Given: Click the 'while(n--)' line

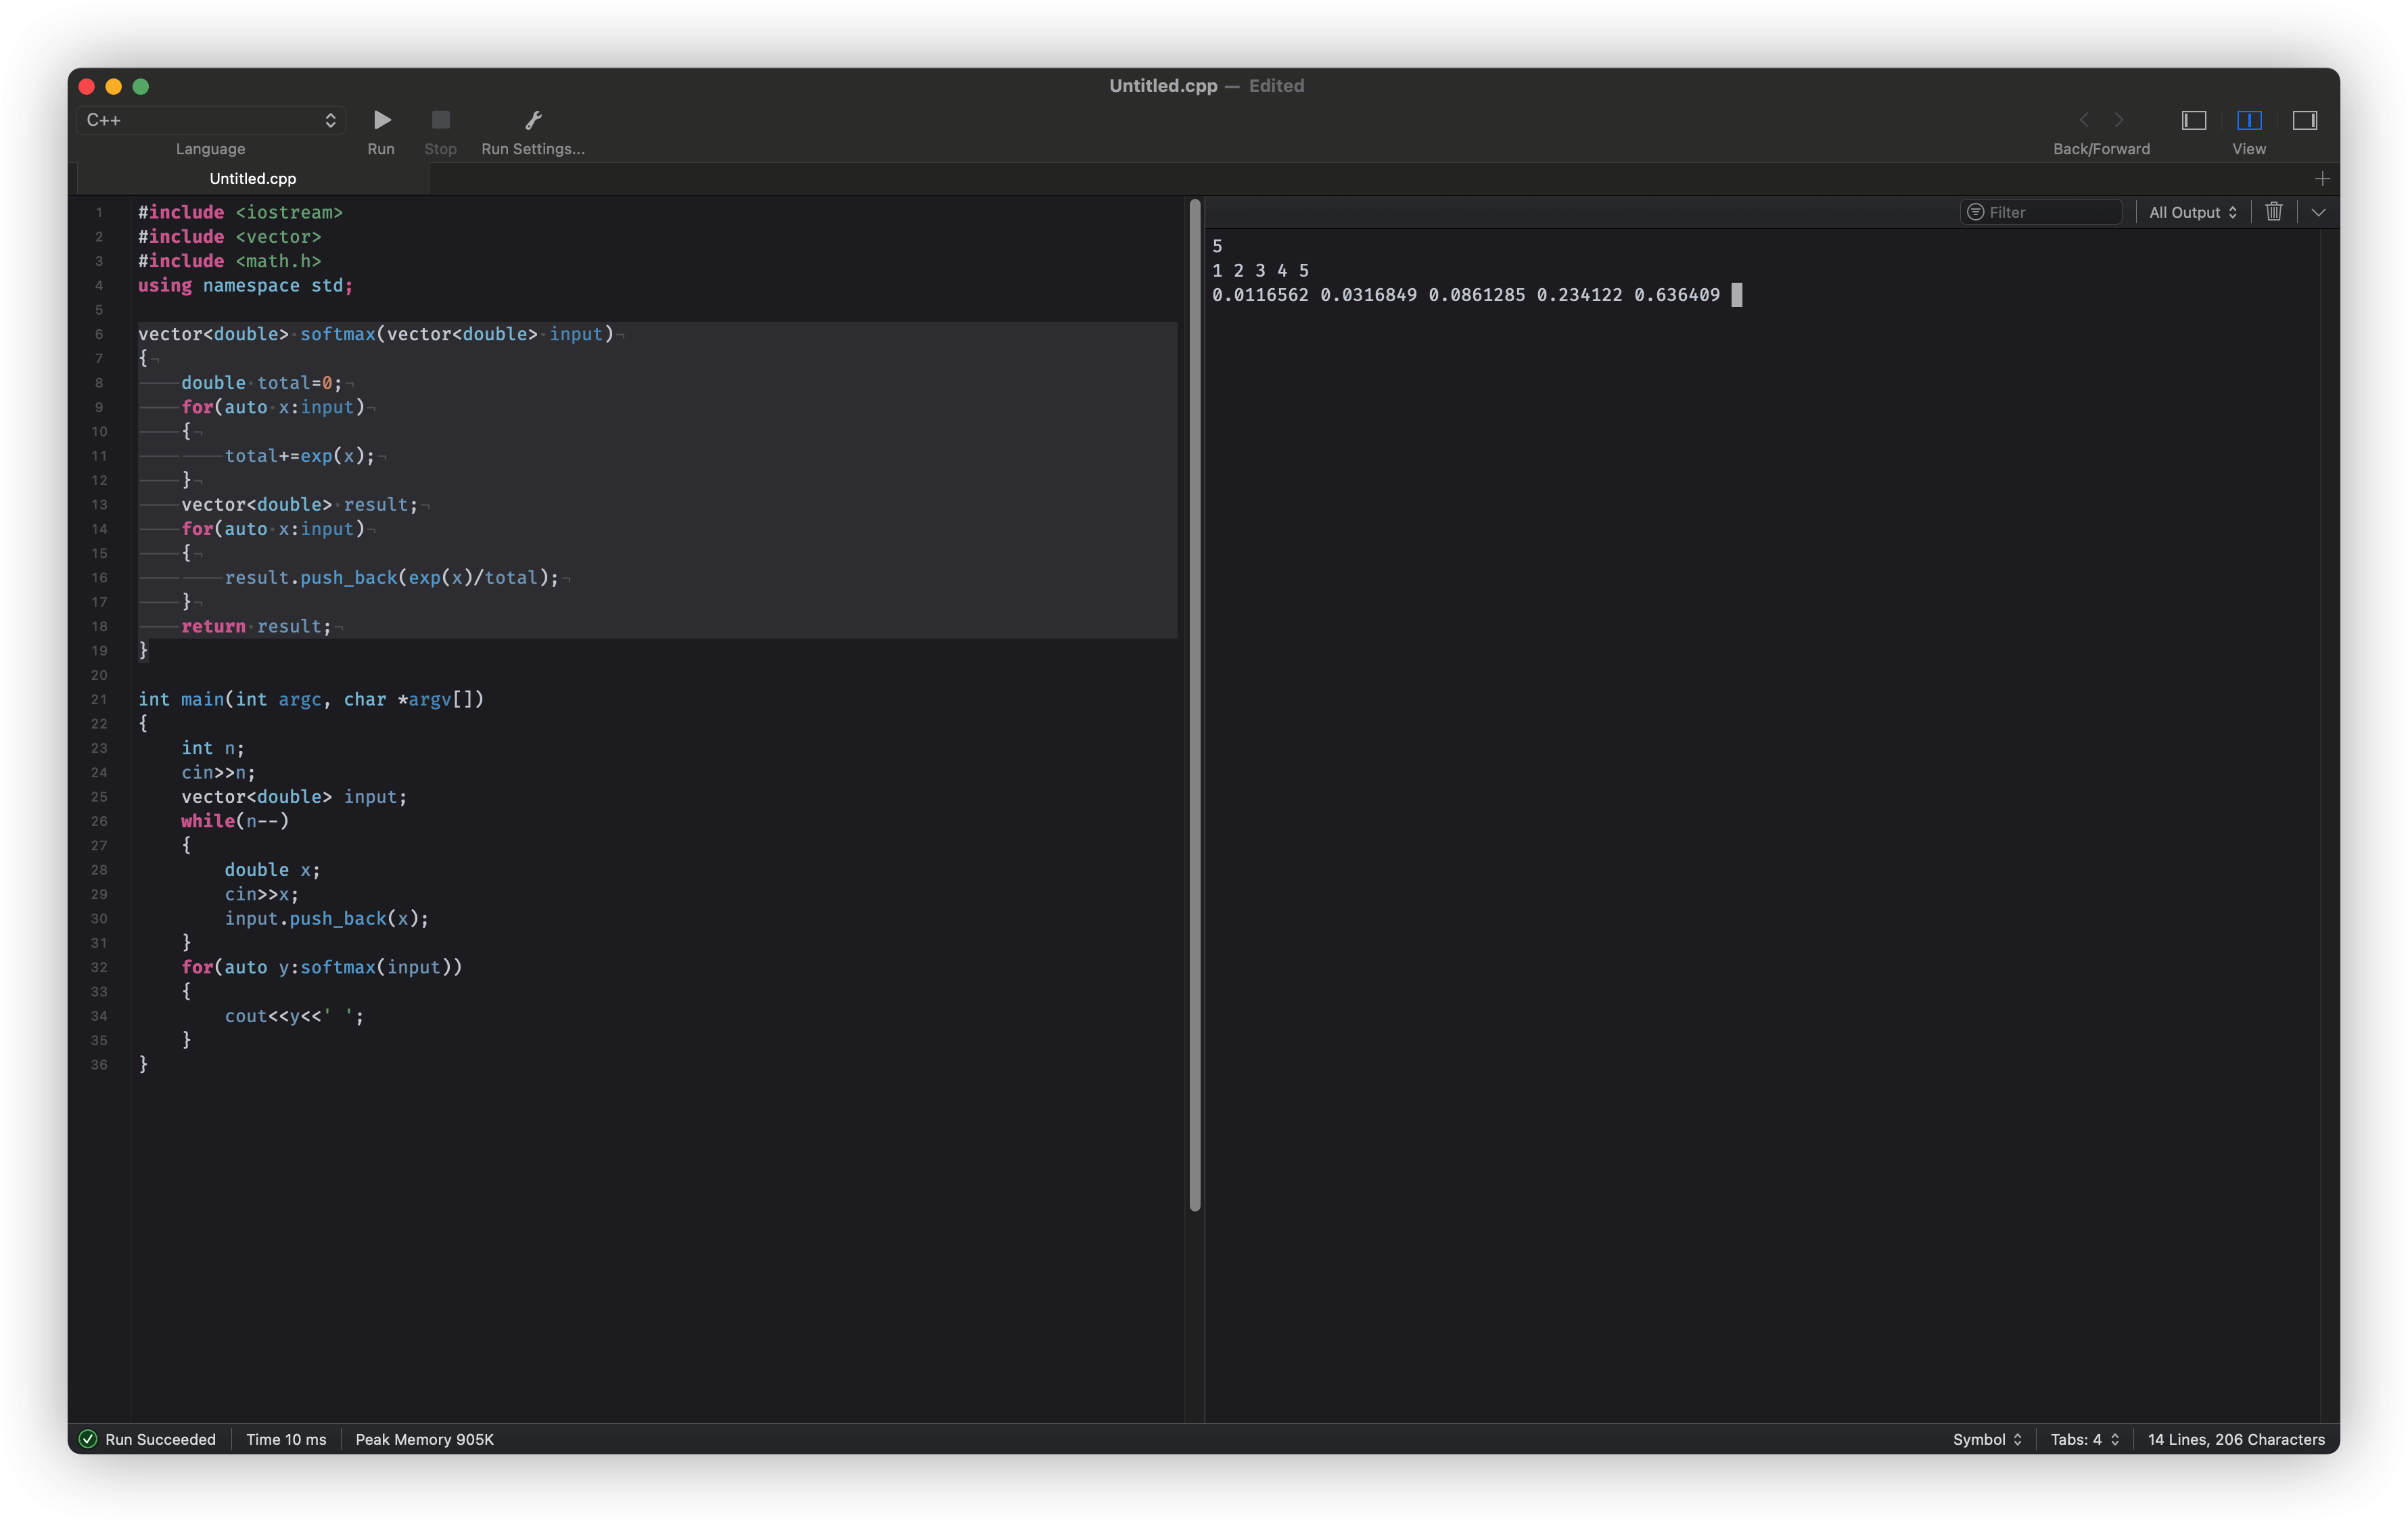Looking at the screenshot, I should [235, 821].
